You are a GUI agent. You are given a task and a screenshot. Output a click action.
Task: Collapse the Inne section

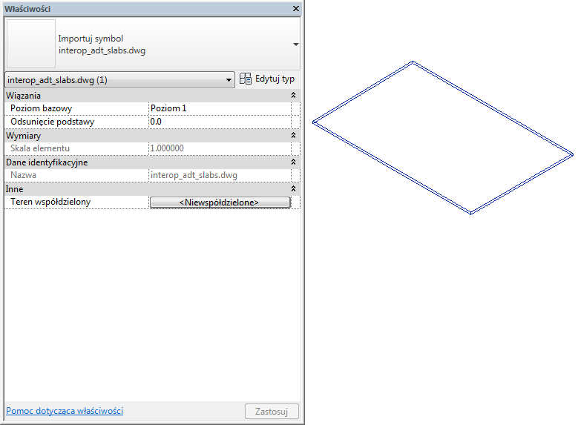coord(293,188)
